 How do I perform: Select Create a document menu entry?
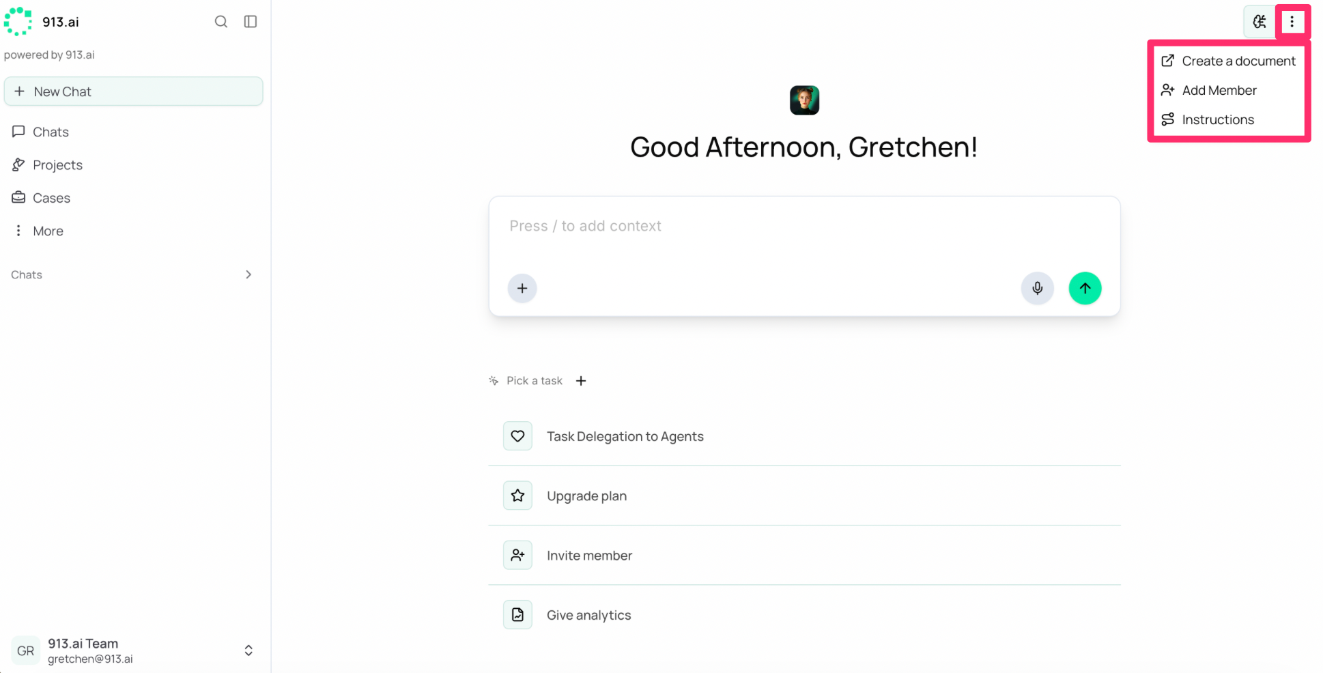(x=1228, y=61)
